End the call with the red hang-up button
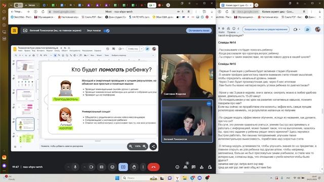 coord(153,167)
